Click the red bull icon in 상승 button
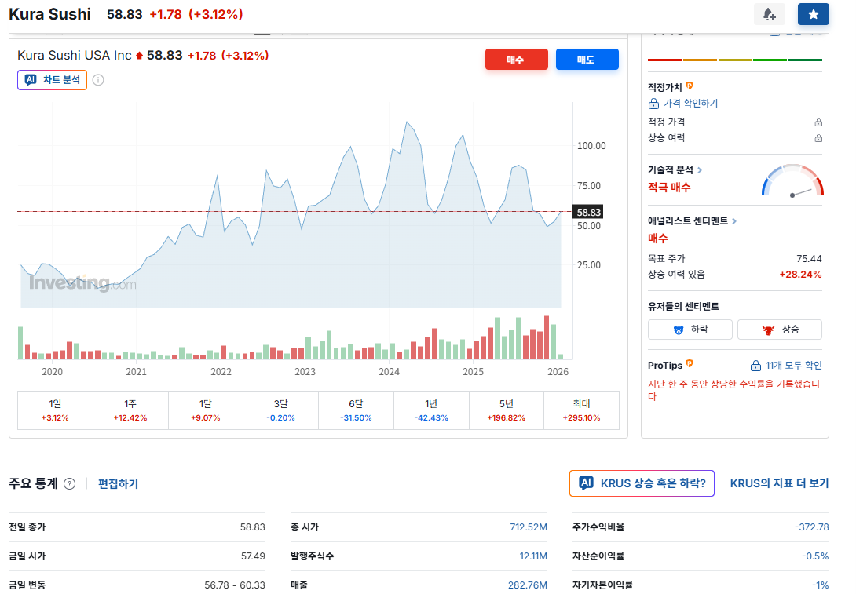The image size is (856, 594). click(768, 330)
